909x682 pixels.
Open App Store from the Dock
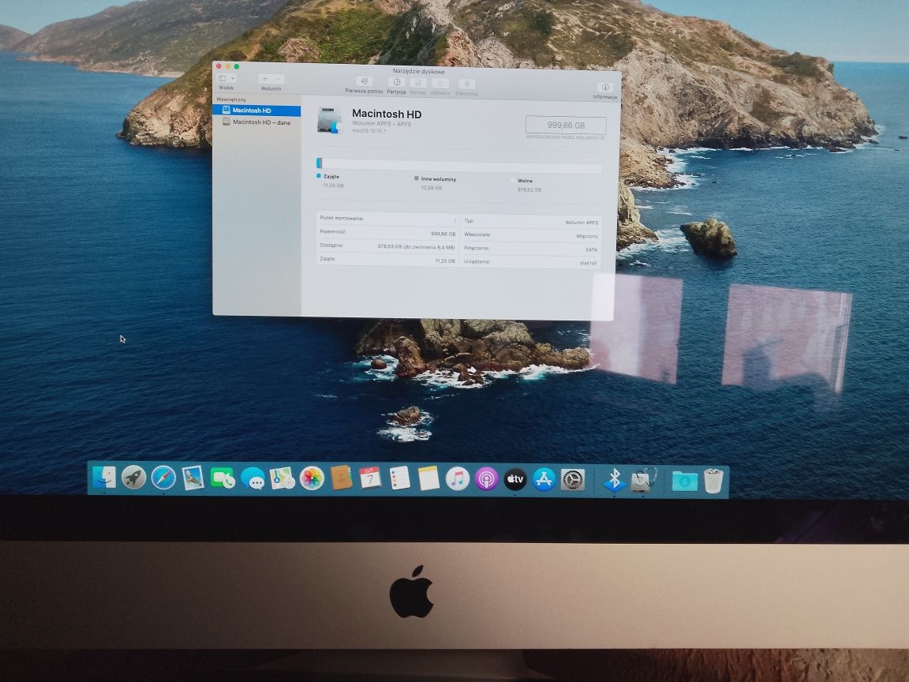(544, 480)
